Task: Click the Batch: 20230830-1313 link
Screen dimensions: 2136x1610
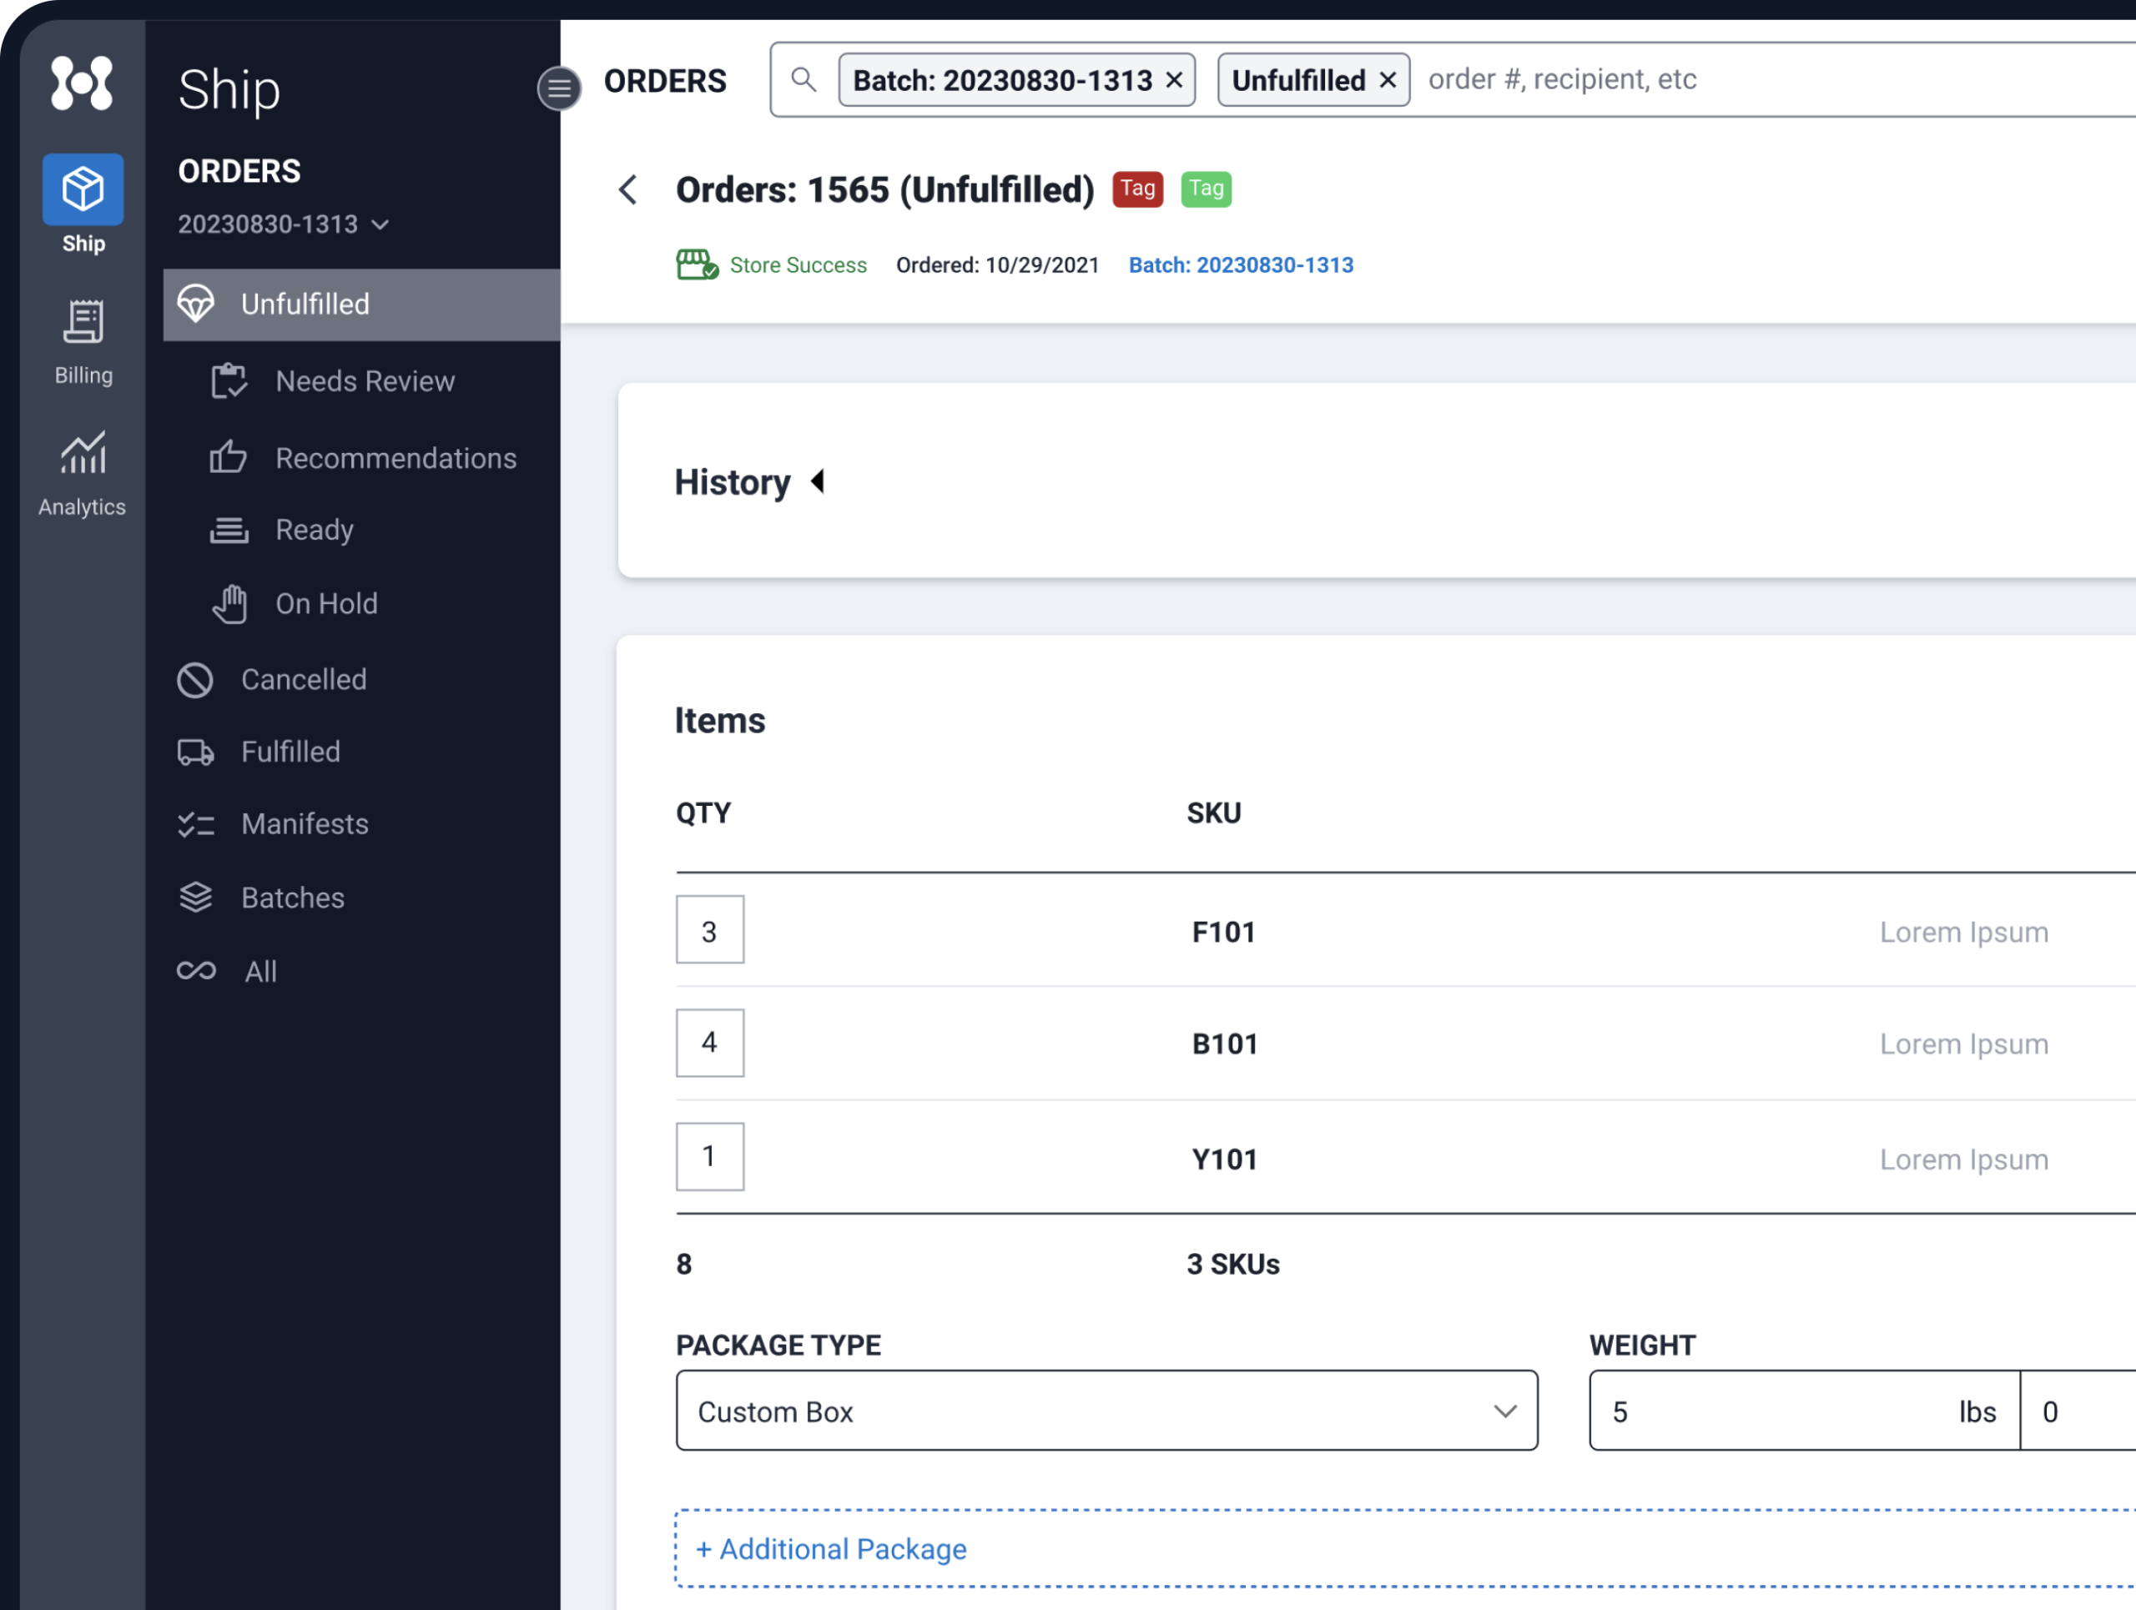Action: 1241,264
